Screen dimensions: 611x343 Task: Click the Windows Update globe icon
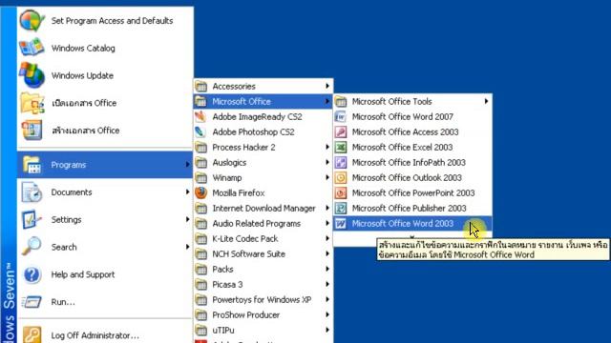pyautogui.click(x=32, y=75)
